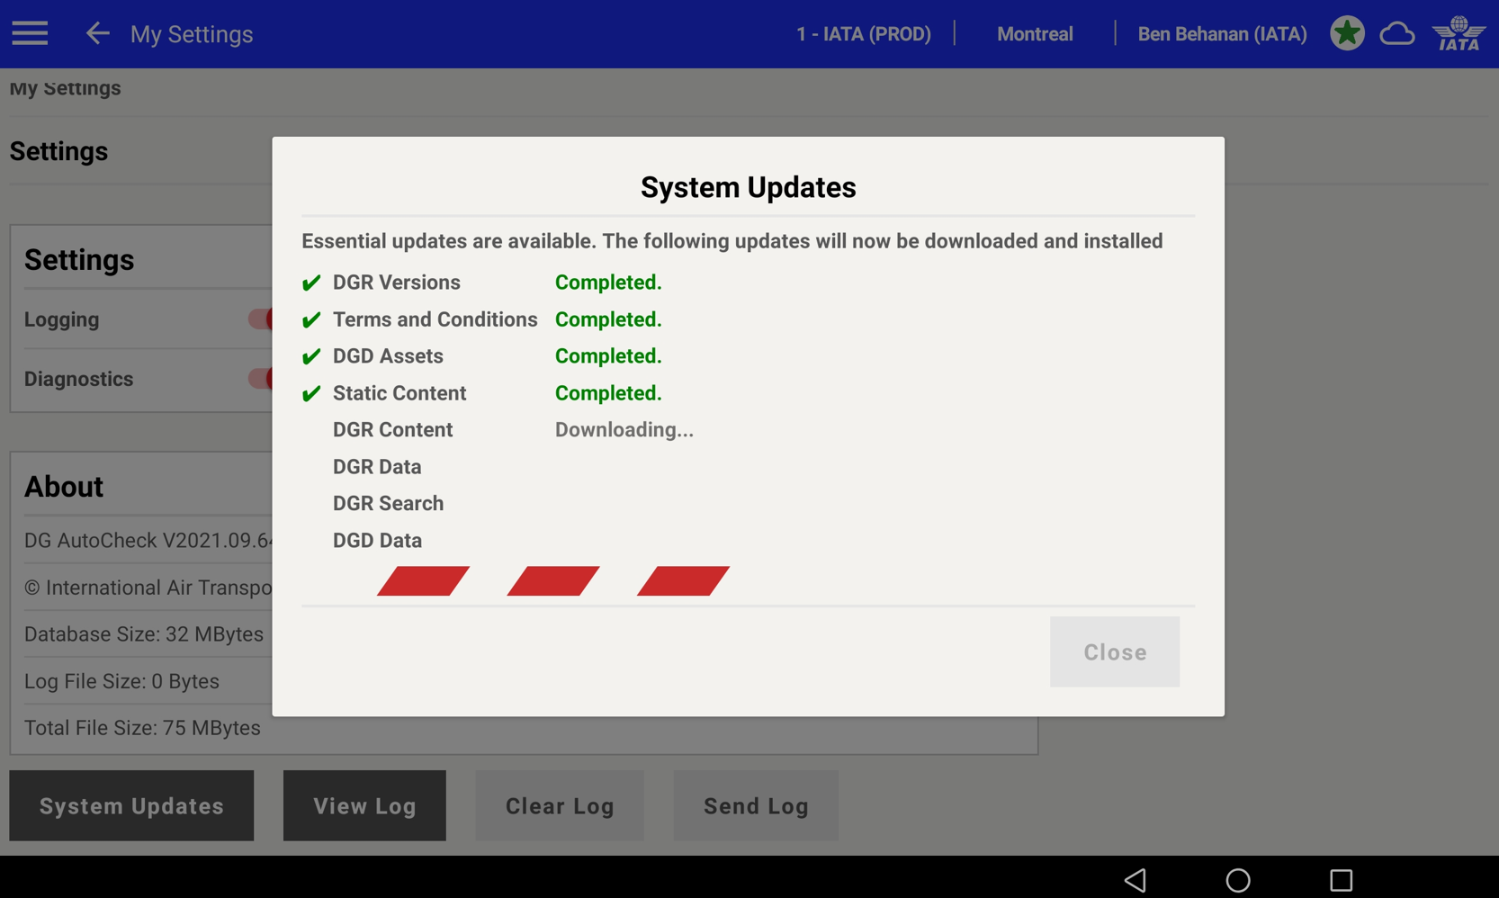Tap the DGR Versions label
1499x898 pixels.
point(396,283)
